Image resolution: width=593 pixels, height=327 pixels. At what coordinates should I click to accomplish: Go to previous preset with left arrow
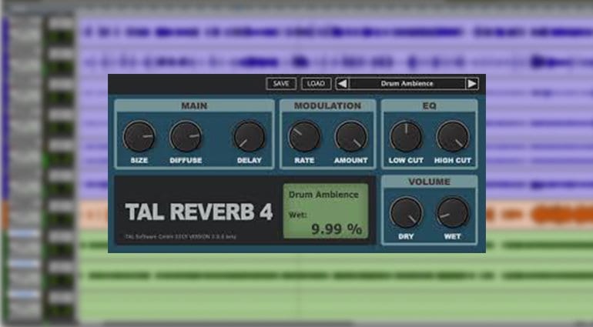342,84
